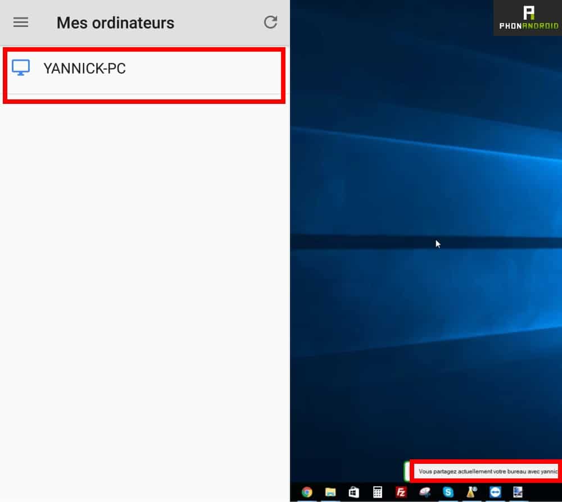The width and height of the screenshot is (562, 502).
Task: Launch FileZilla from the taskbar
Action: click(x=401, y=492)
